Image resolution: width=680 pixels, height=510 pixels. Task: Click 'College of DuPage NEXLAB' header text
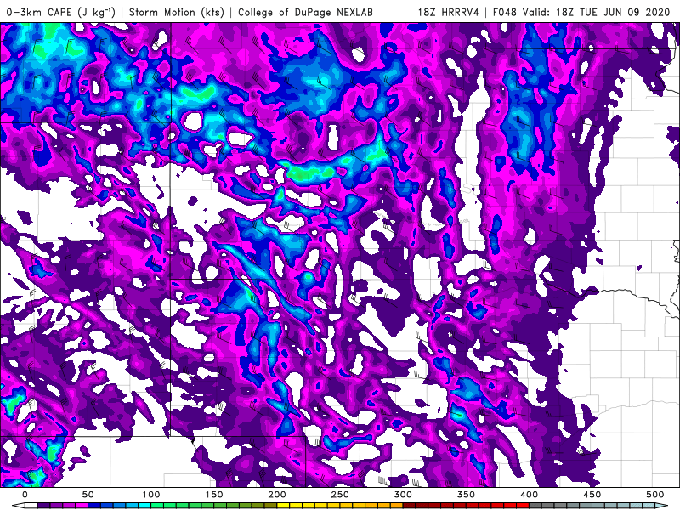click(x=305, y=12)
